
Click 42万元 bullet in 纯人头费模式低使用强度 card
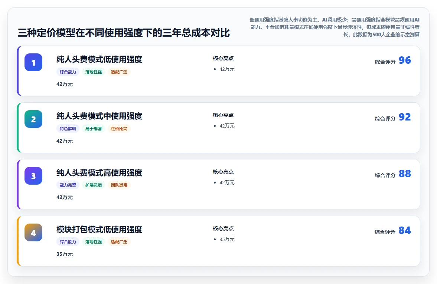tap(227, 69)
